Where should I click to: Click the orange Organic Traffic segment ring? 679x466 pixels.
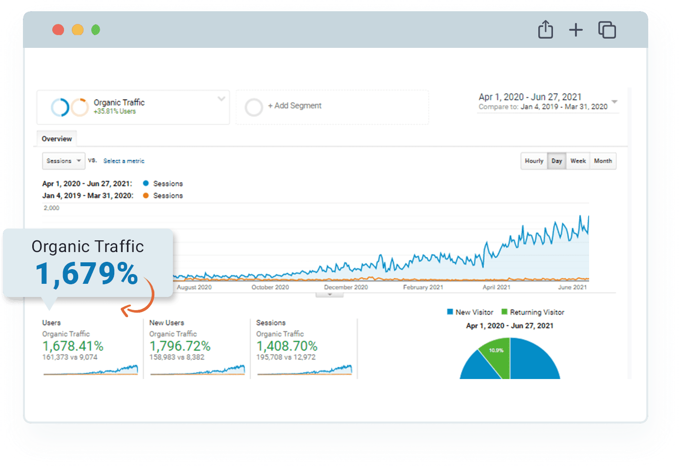click(x=80, y=107)
